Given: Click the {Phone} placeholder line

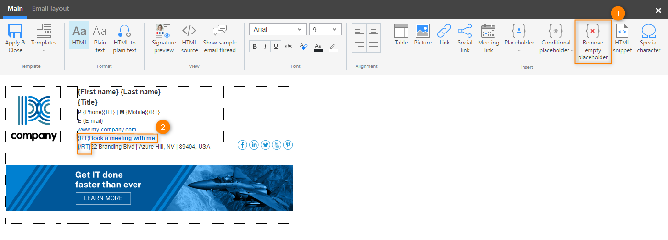Looking at the screenshot, I should coord(119,112).
